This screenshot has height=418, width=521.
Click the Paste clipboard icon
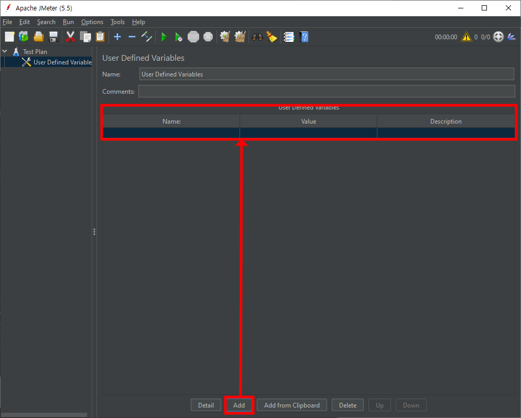(x=100, y=37)
